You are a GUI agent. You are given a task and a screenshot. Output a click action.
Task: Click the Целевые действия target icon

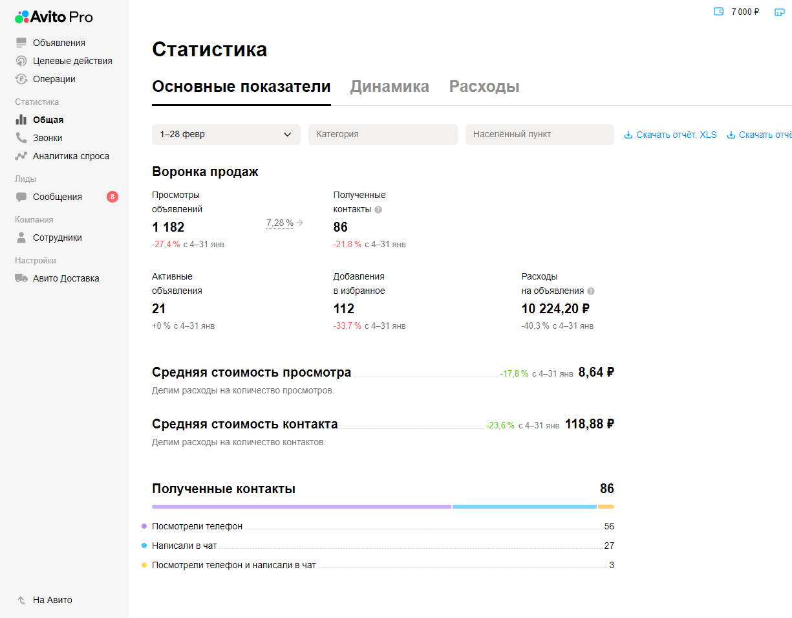coord(21,61)
